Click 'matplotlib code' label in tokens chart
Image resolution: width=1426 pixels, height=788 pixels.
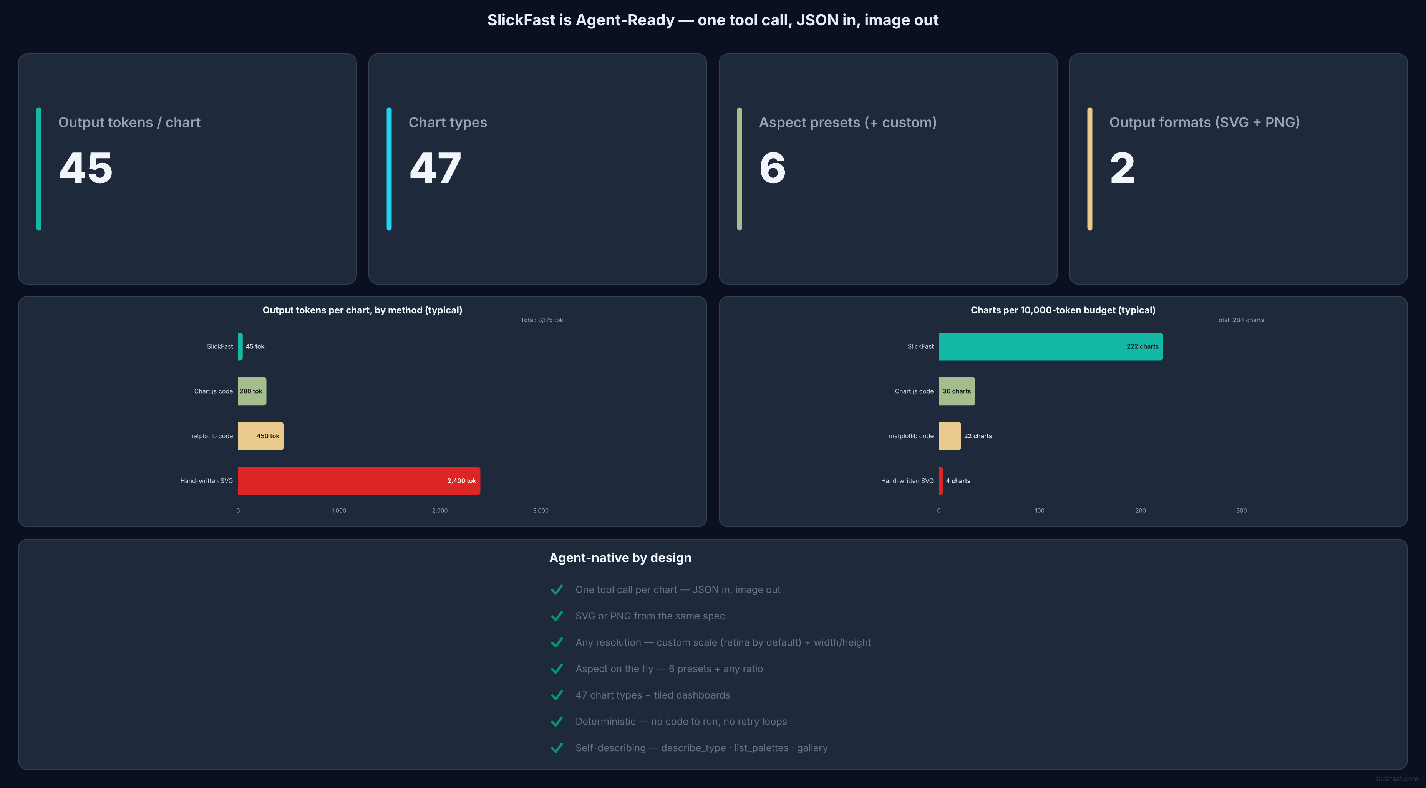(x=211, y=436)
